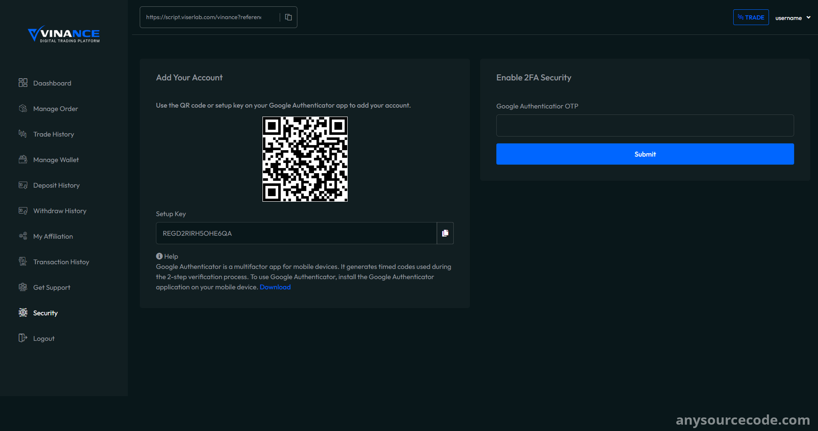The width and height of the screenshot is (818, 431).
Task: Follow the Google Authenticator Download link
Action: point(275,287)
